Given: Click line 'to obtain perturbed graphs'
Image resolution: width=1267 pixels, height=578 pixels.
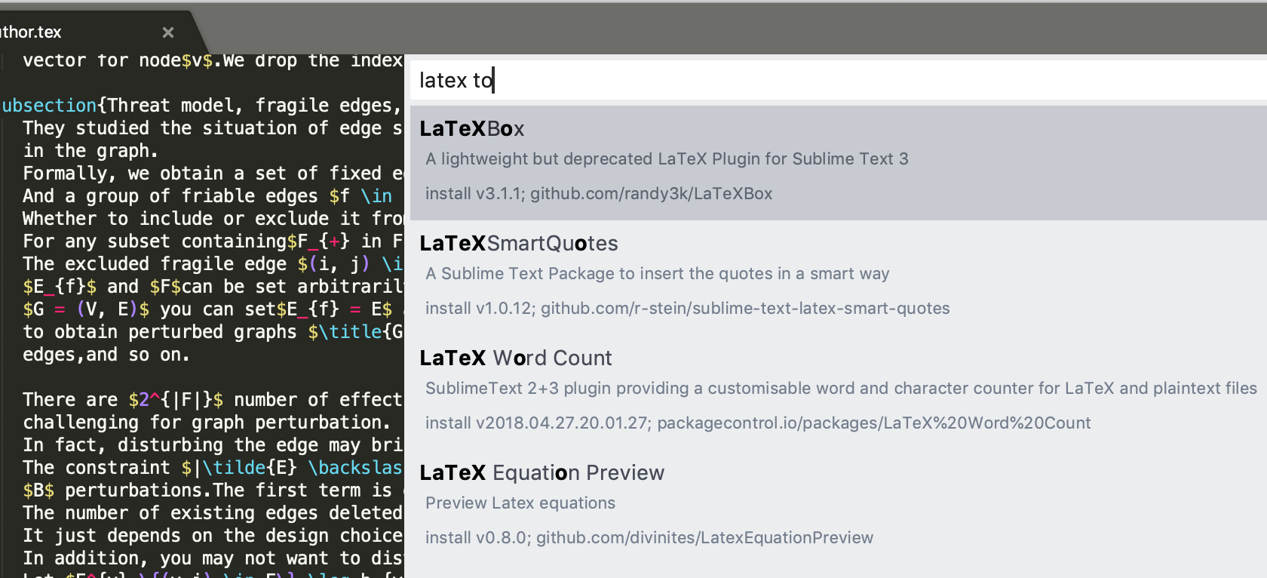Looking at the screenshot, I should (213, 332).
